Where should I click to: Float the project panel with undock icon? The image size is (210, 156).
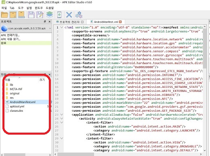pyautogui.click(x=45, y=21)
